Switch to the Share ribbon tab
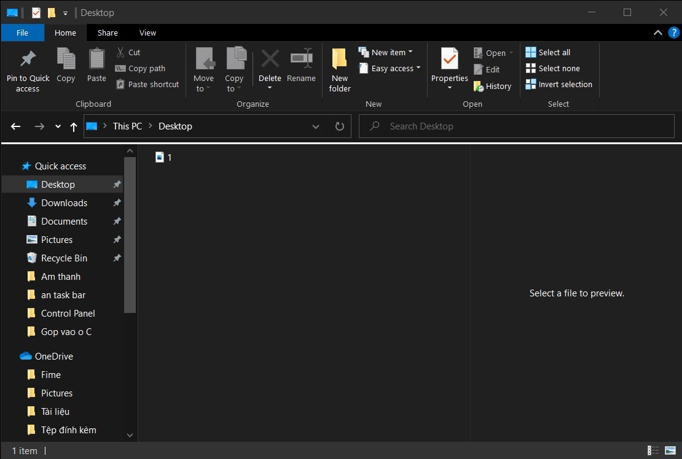Viewport: 682px width, 459px height. coord(108,33)
